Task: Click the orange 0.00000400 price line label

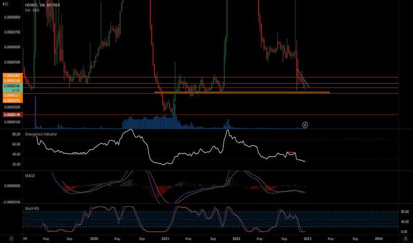Action: click(x=13, y=76)
